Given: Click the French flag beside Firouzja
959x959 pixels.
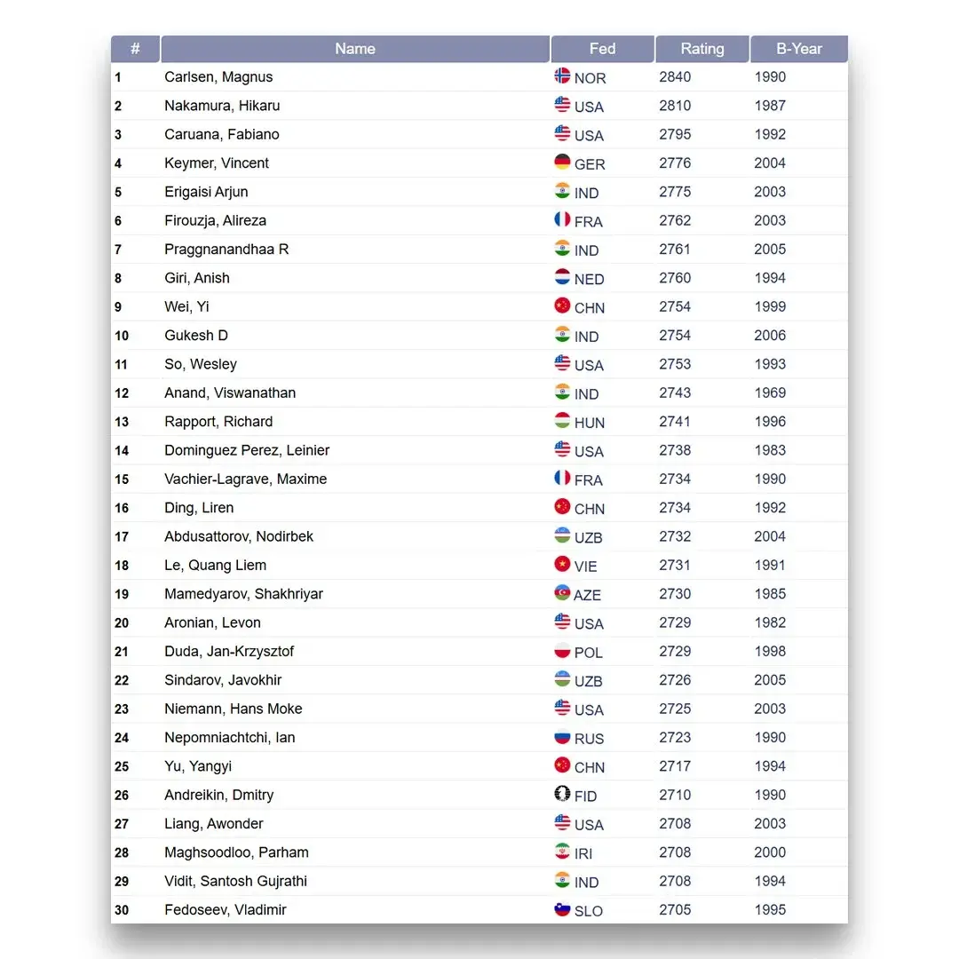Looking at the screenshot, I should [562, 219].
